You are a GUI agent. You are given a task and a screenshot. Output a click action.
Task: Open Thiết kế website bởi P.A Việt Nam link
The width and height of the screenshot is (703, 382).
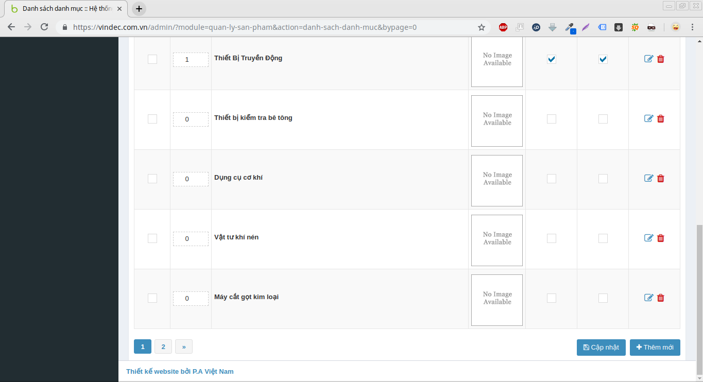tap(180, 371)
